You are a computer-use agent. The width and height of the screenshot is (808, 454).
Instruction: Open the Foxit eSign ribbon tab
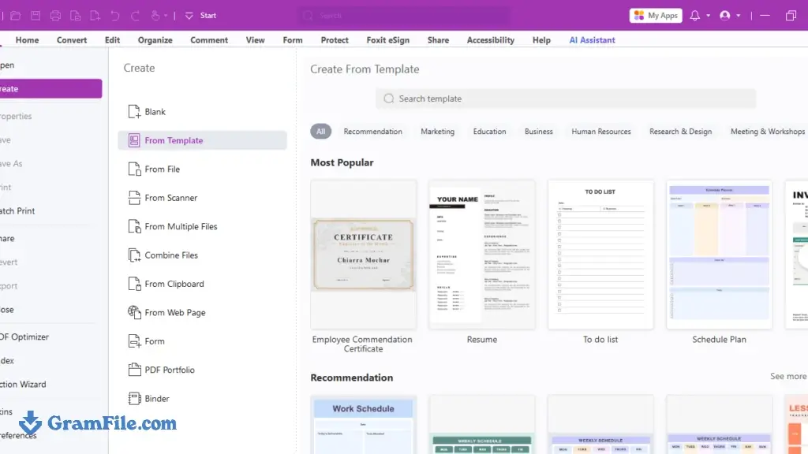click(x=388, y=40)
